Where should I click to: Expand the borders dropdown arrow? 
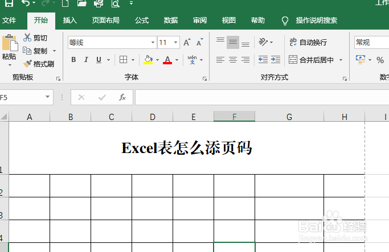pos(133,60)
